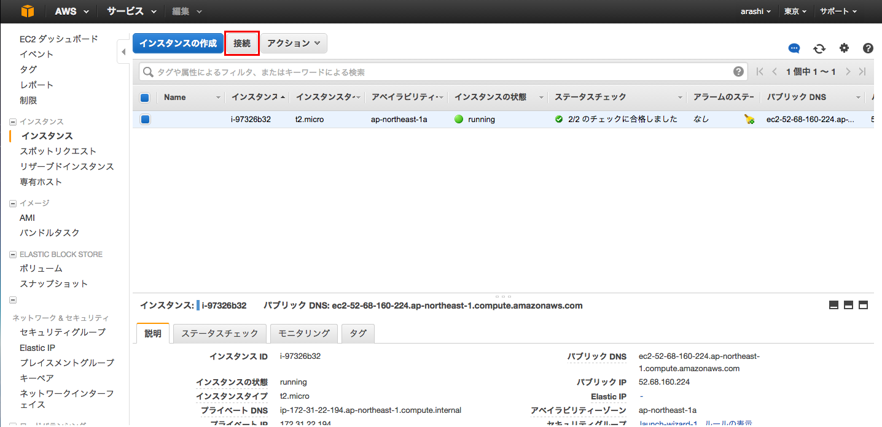Open the feedback chat icon
Screen dimensions: 882x427
point(794,48)
